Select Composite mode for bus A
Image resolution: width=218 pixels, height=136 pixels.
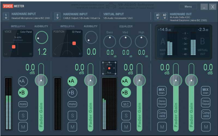pos(162,114)
